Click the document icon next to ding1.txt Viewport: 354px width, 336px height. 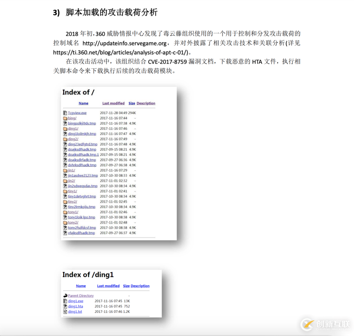[65, 312]
